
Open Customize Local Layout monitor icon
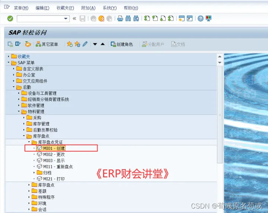tap(208, 18)
